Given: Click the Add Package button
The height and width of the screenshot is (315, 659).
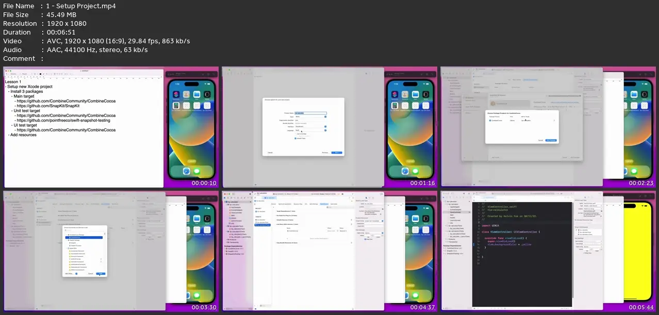Looking at the screenshot, I should (x=551, y=140).
